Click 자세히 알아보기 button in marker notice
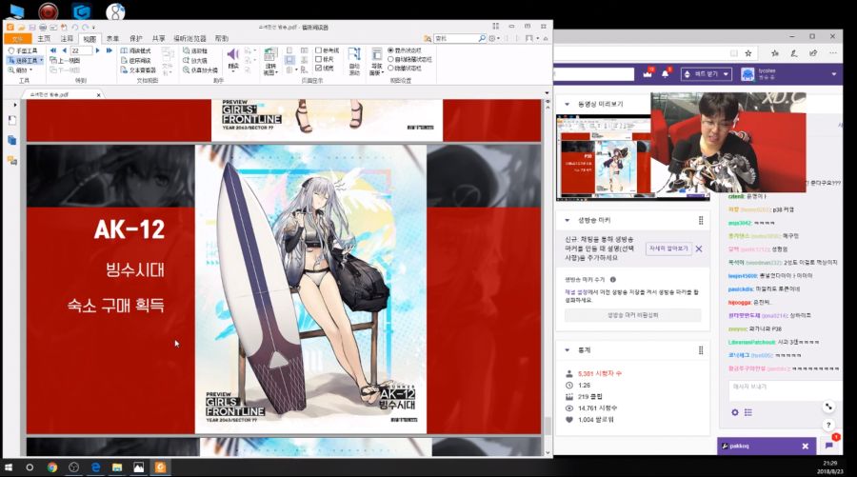This screenshot has width=857, height=477. tap(668, 248)
